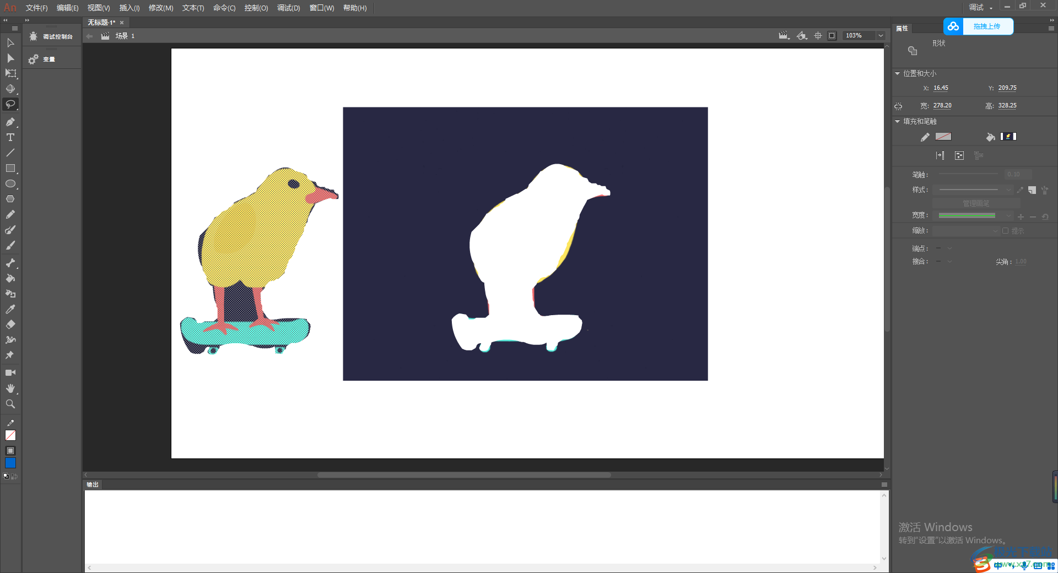Activate the Camera tool
The image size is (1058, 573).
pyautogui.click(x=10, y=373)
